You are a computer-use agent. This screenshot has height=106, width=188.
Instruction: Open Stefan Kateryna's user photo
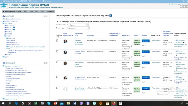coord(65,42)
